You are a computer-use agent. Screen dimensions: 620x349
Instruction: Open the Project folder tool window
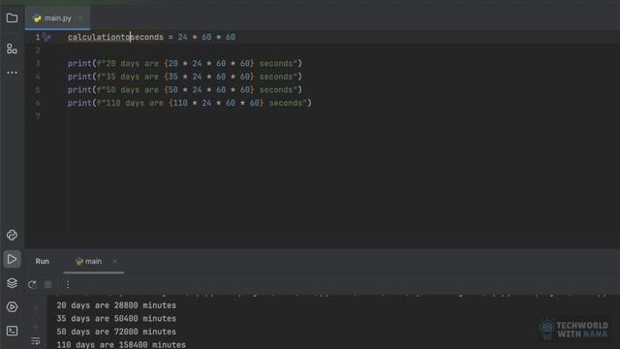12,18
